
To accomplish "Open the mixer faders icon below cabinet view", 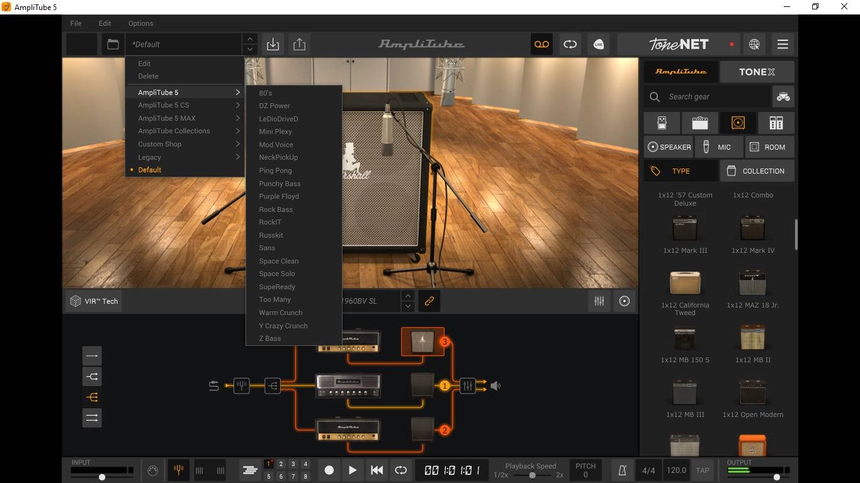I will click(599, 301).
